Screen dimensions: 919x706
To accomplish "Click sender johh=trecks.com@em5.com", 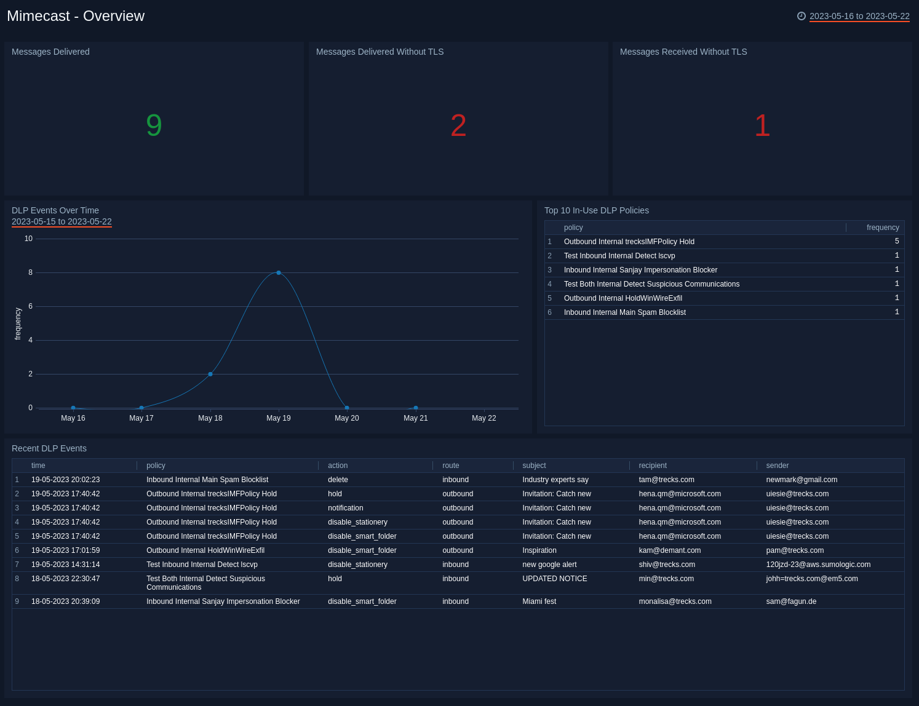I will [x=812, y=579].
